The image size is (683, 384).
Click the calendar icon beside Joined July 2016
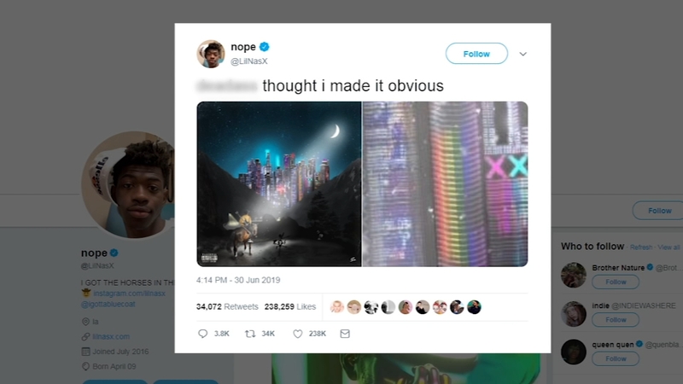[85, 352]
